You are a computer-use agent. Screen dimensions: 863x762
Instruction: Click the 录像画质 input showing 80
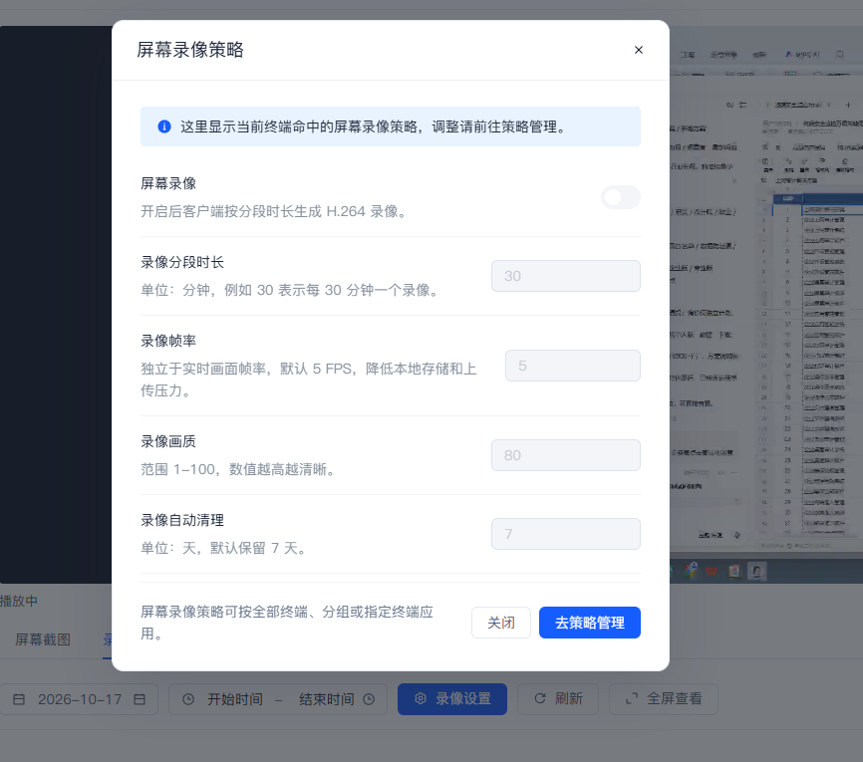point(566,455)
